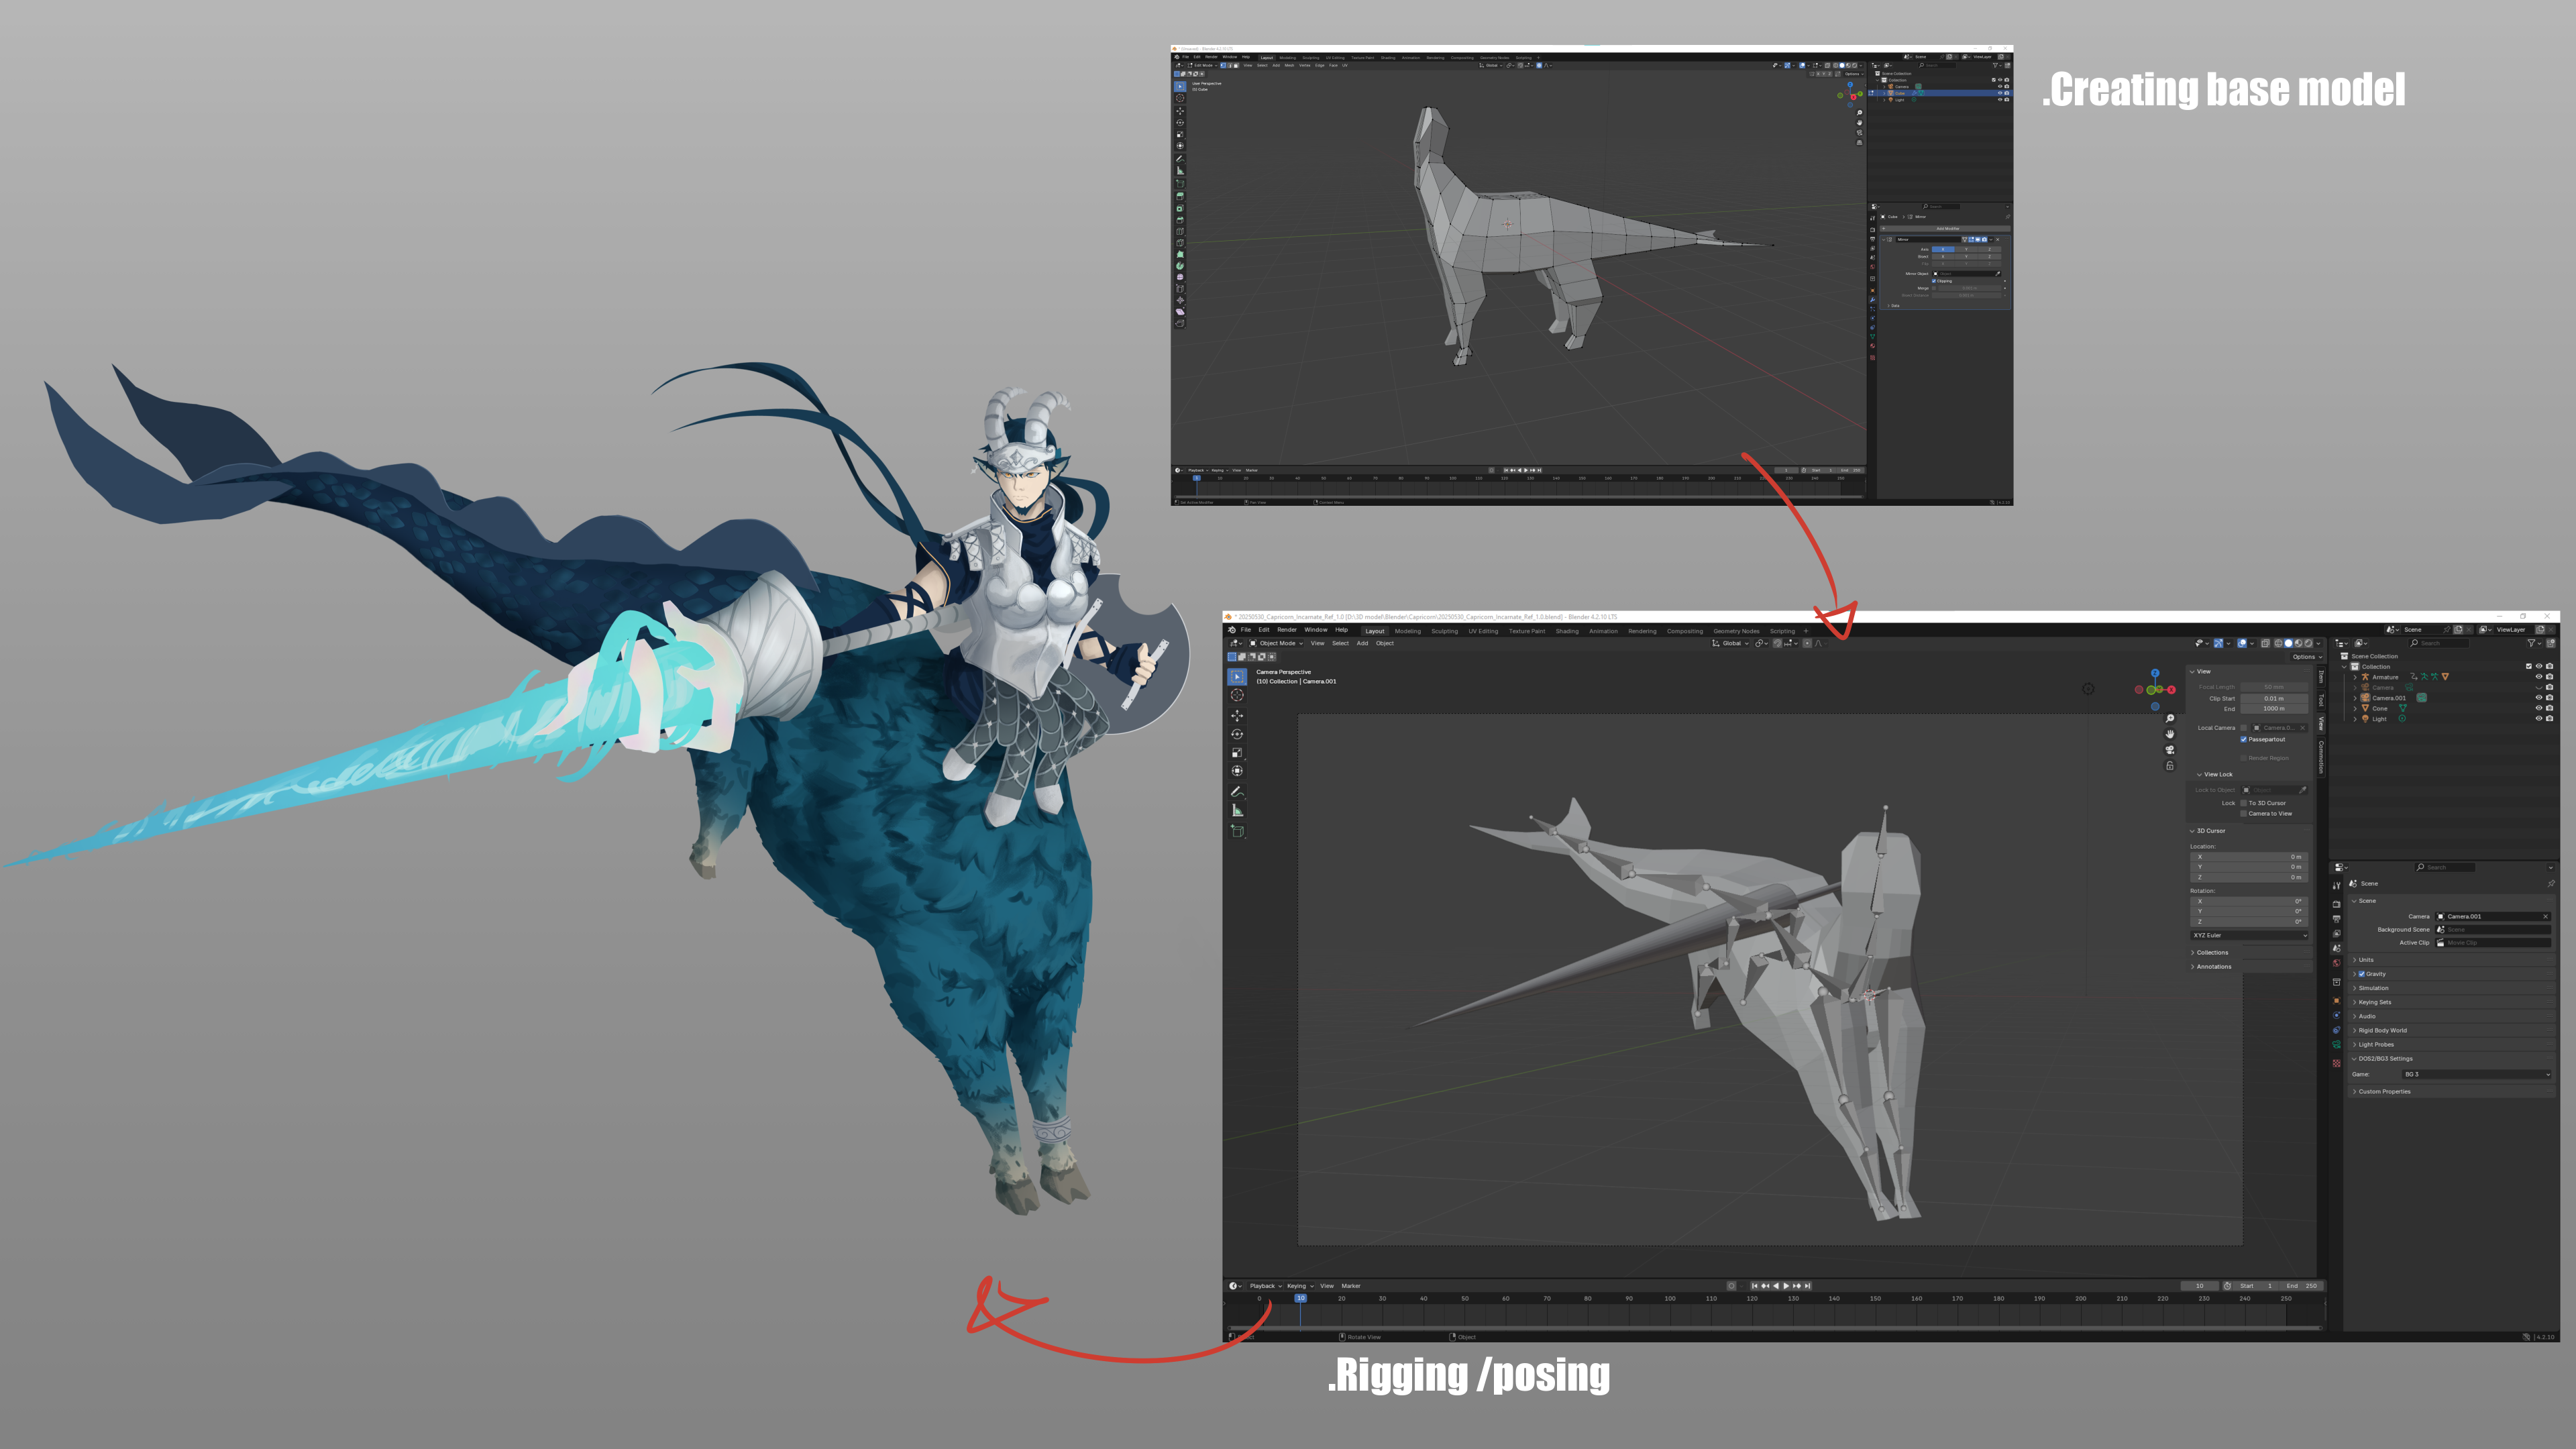This screenshot has height=1449, width=2576.
Task: Select the Transform tool in the lower Blender toolbar
Action: click(1237, 770)
